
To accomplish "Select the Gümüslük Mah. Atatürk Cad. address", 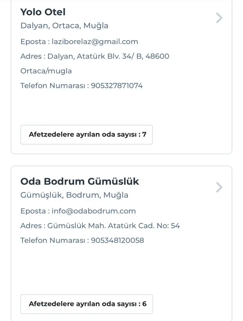I will click(x=114, y=226).
